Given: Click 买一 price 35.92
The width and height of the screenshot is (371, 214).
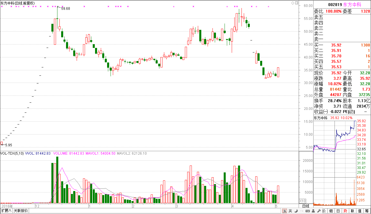Looking at the screenshot, I should (x=336, y=45).
